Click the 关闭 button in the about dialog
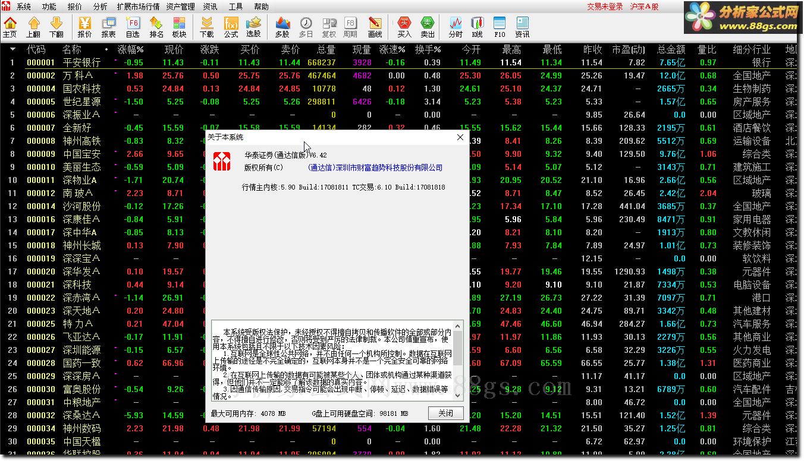Viewport: 804px width, 461px height. tap(445, 413)
